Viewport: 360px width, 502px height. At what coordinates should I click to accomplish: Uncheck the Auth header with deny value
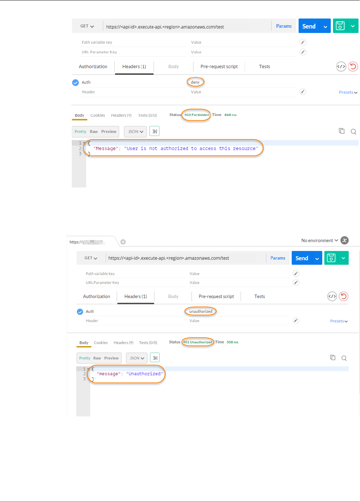coord(75,83)
